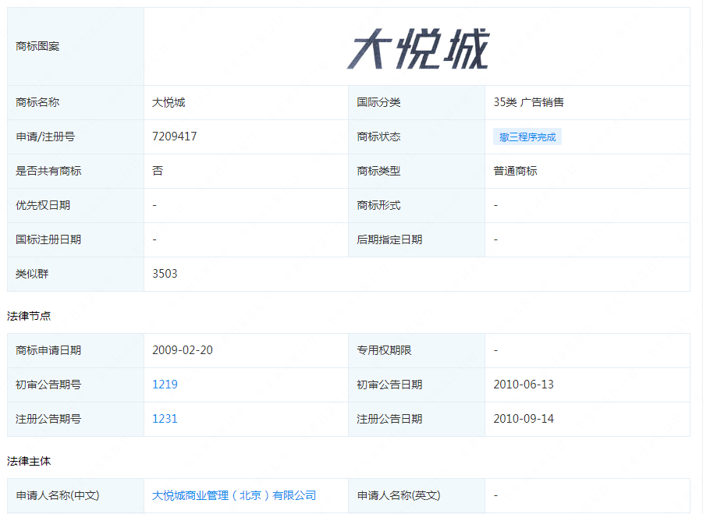703x514 pixels.
Task: Click the 专用权期限 label
Action: point(384,350)
